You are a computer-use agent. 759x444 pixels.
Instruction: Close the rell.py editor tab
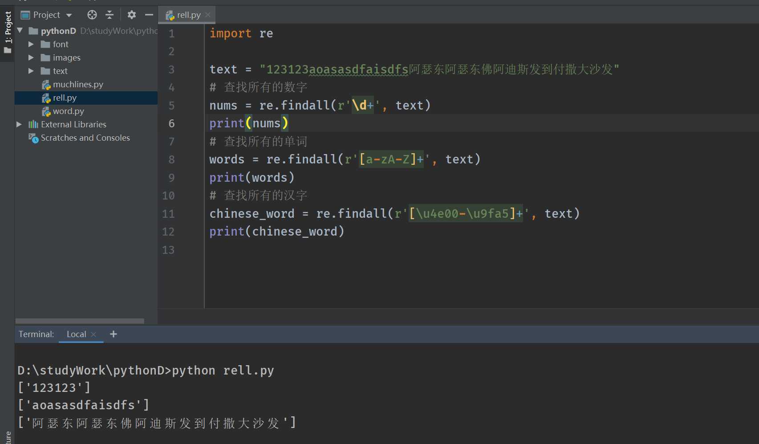tap(208, 15)
